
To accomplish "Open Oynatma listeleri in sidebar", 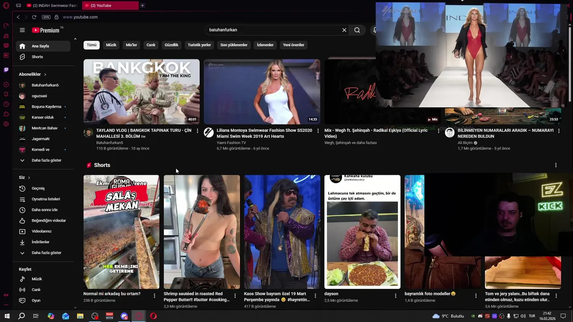I will [x=43, y=199].
